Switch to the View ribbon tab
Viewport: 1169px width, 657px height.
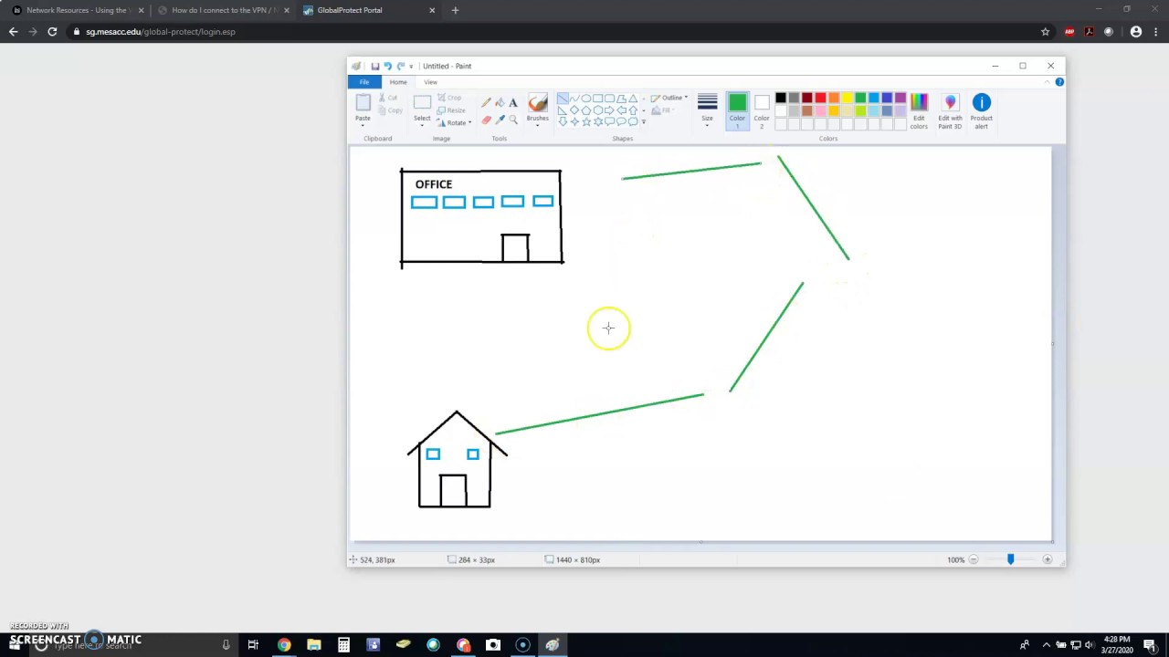click(430, 82)
